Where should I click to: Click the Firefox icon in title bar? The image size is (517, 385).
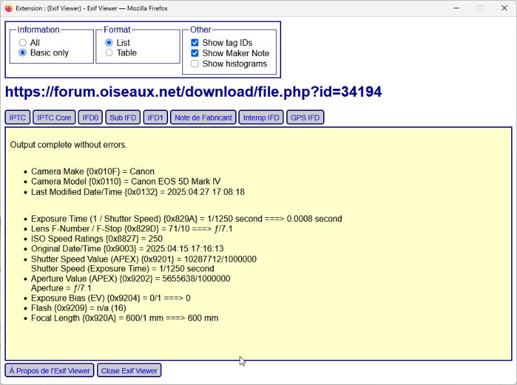point(8,8)
